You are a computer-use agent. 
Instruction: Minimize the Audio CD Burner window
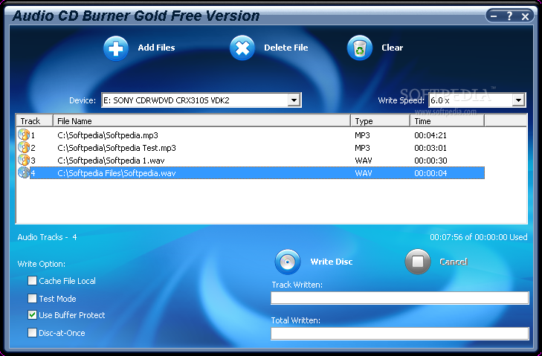[x=494, y=16]
